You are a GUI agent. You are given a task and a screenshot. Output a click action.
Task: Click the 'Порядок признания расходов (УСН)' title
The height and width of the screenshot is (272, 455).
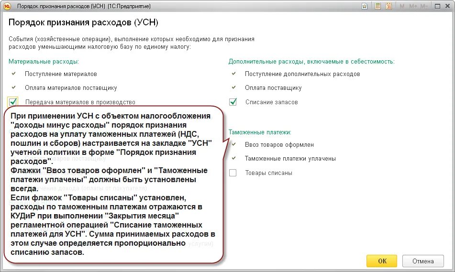click(83, 22)
